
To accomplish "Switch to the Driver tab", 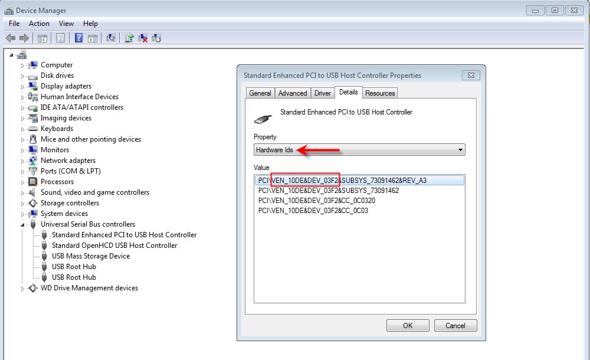I will pos(323,93).
